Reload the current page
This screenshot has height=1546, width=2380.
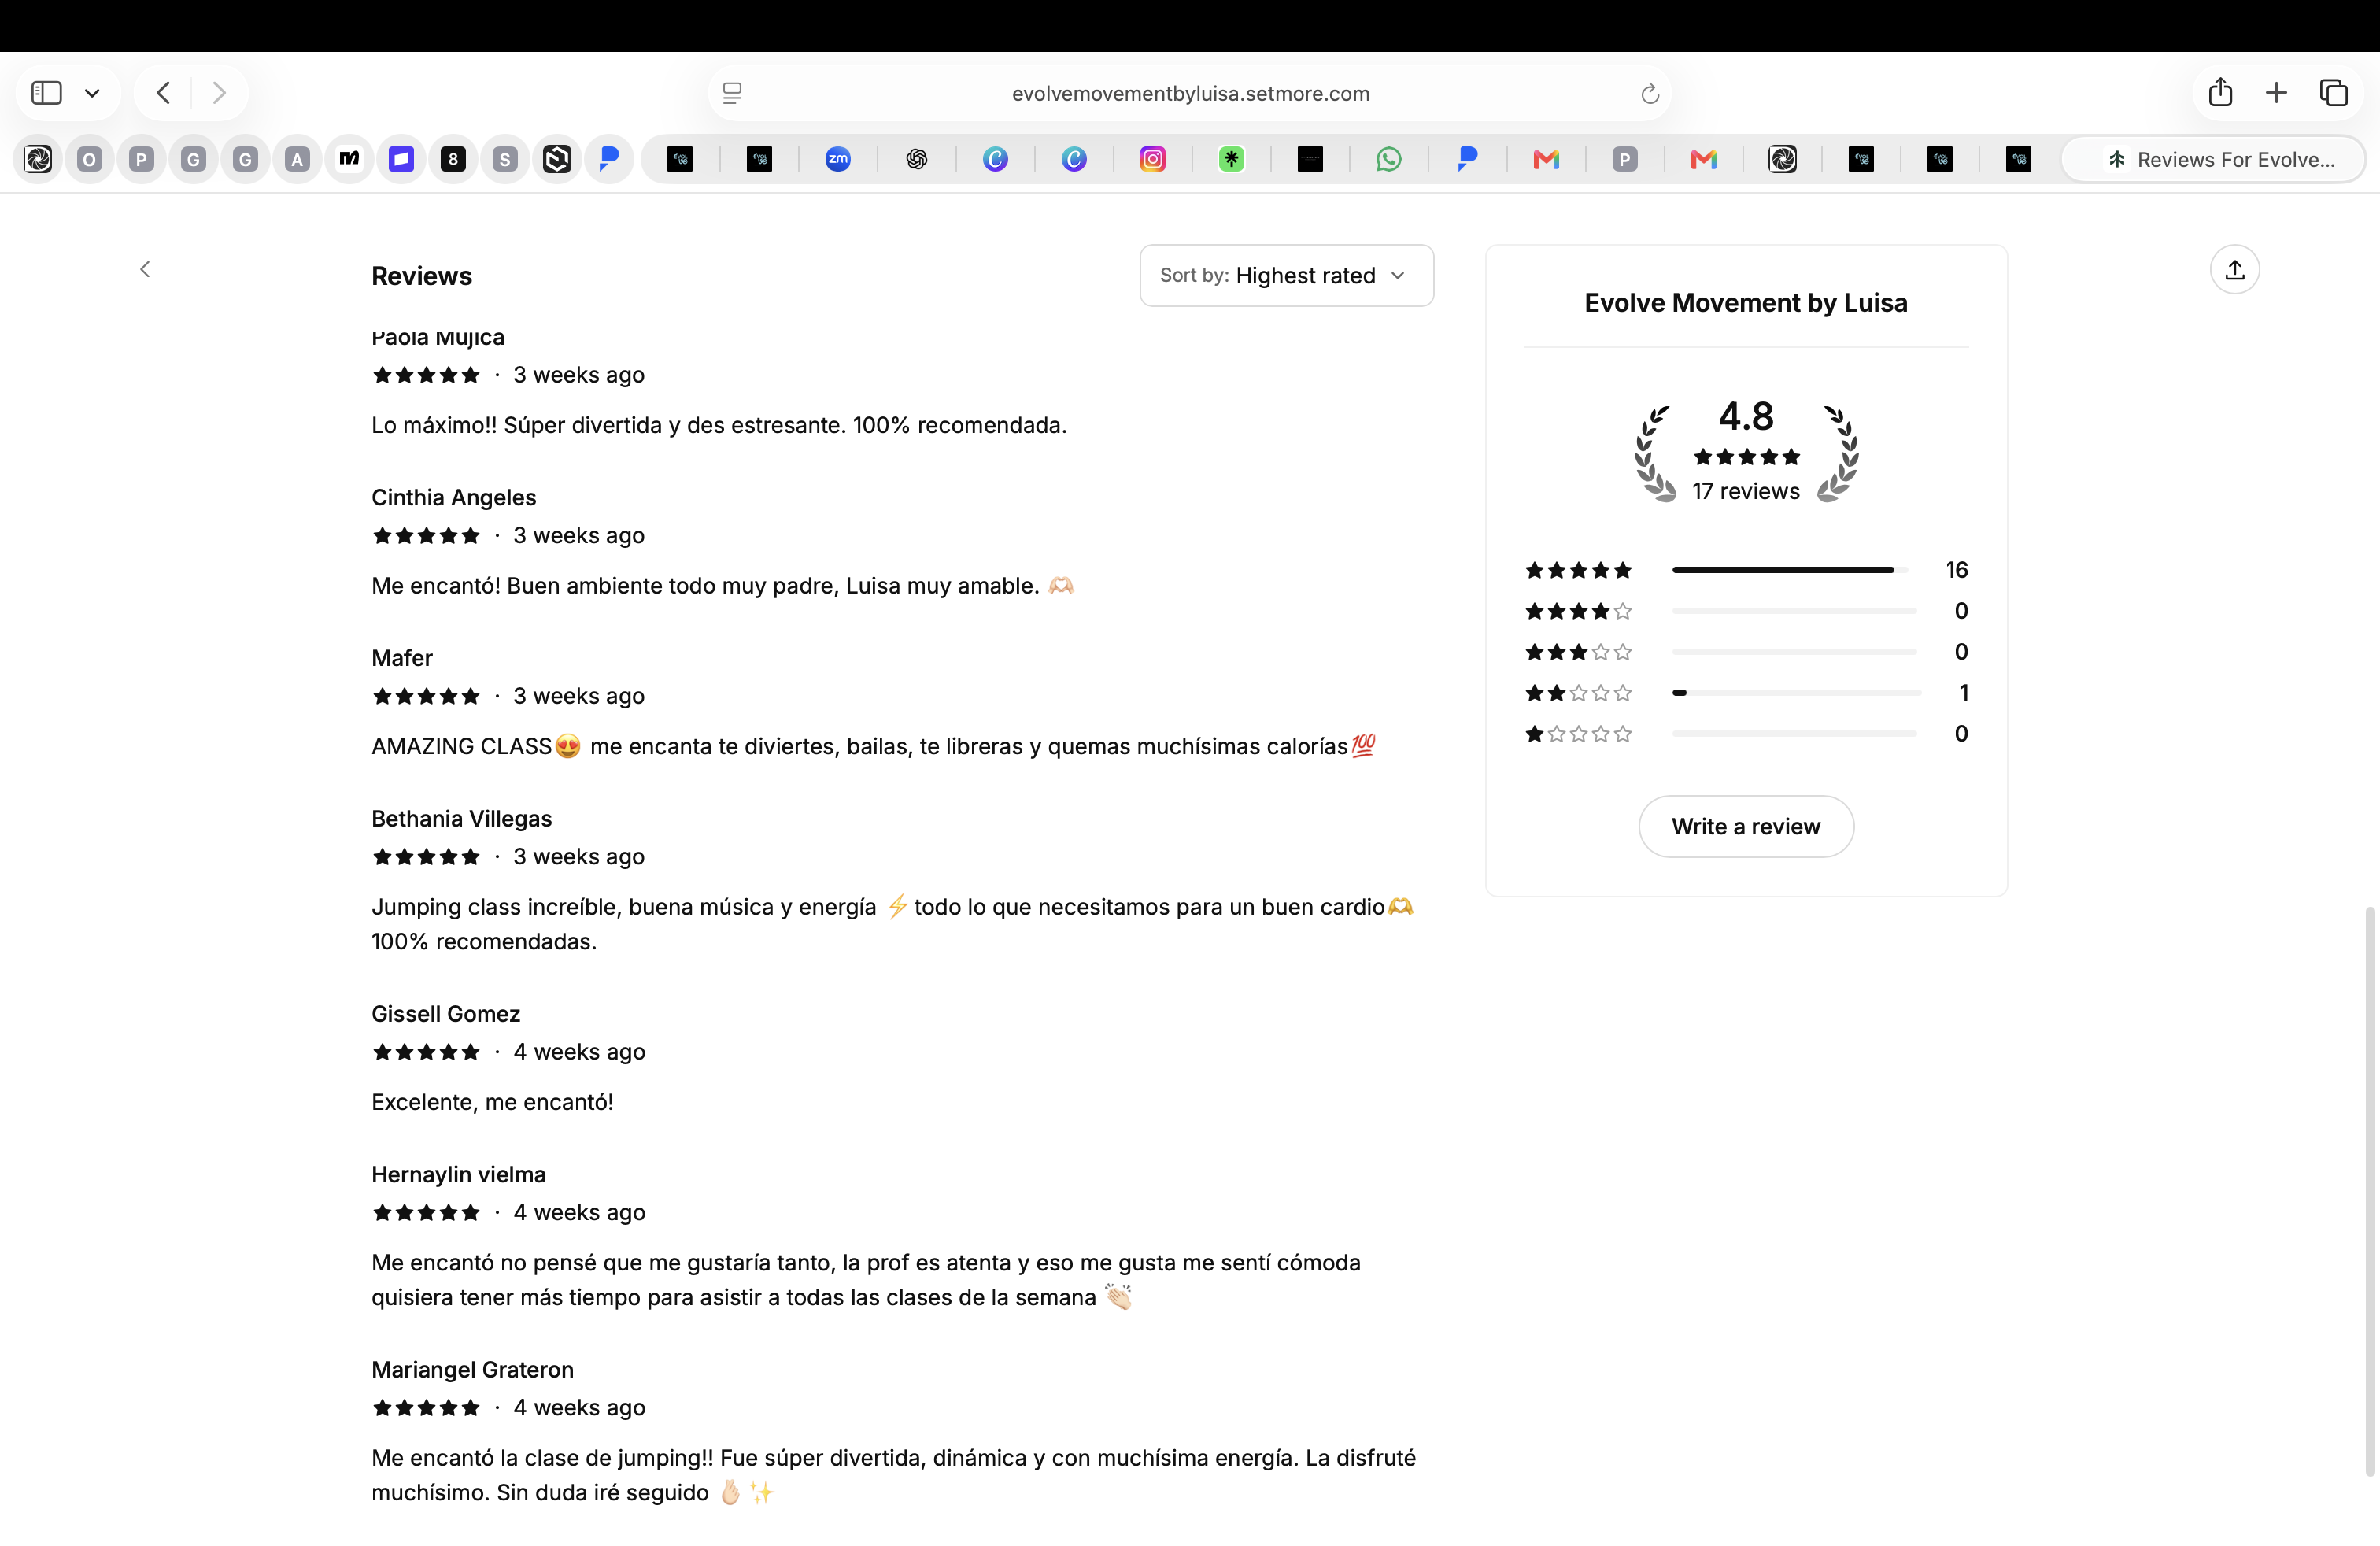coord(1650,93)
